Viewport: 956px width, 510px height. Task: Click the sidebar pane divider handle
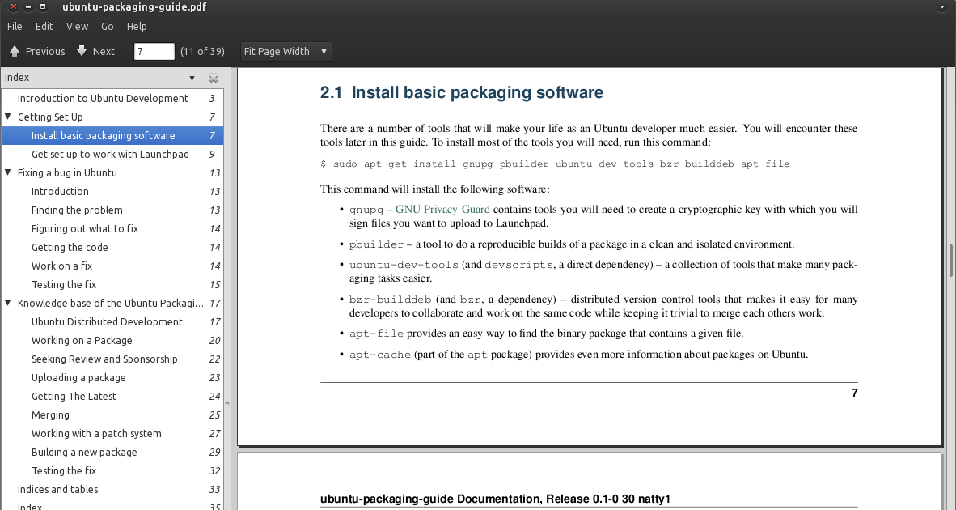tap(227, 402)
